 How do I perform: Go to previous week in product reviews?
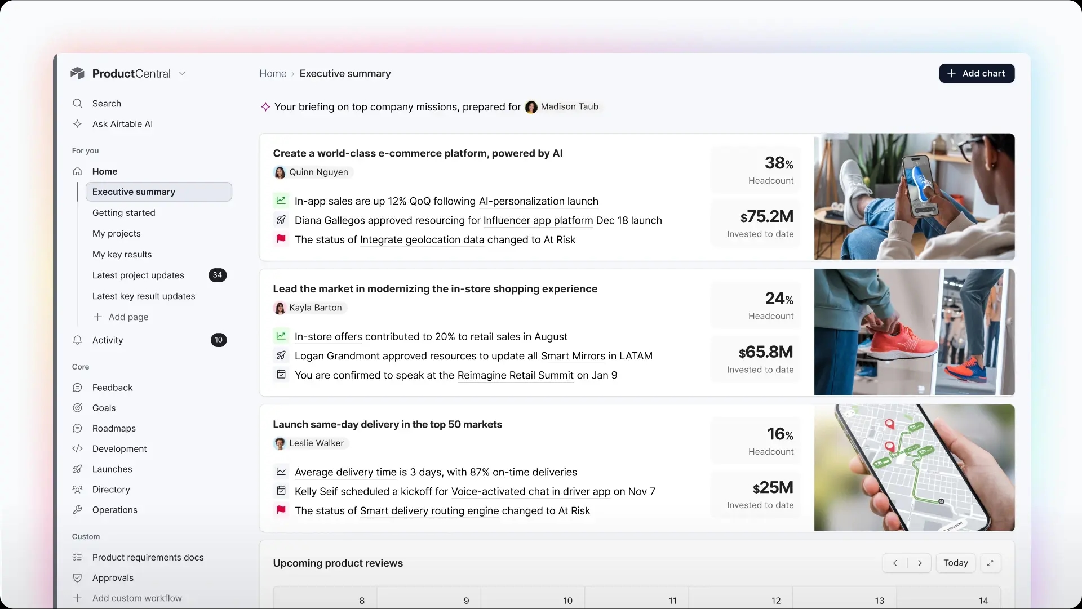[x=895, y=563]
